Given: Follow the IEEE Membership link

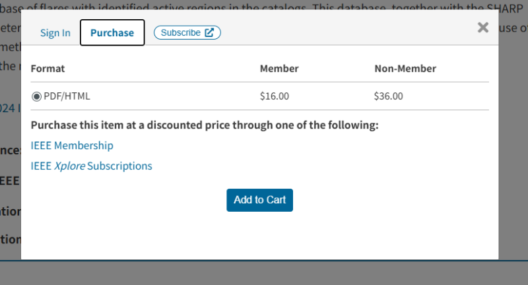Looking at the screenshot, I should (x=72, y=145).
